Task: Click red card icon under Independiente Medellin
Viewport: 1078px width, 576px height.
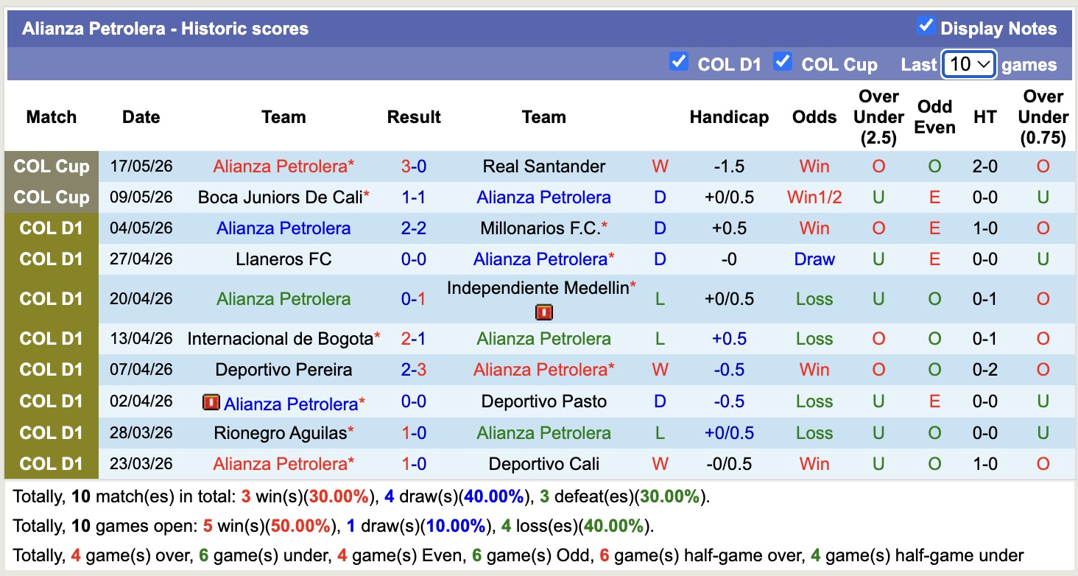Action: click(543, 313)
